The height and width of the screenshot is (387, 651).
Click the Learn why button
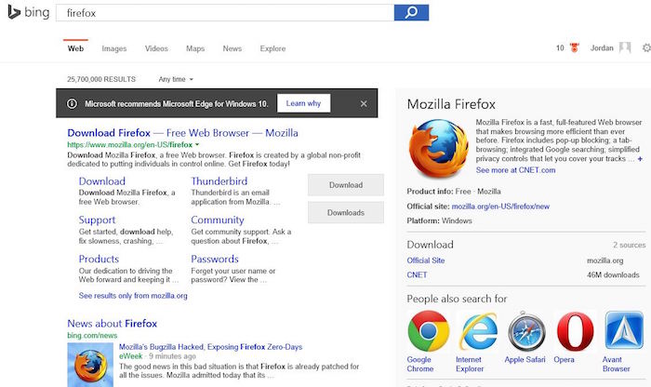303,103
